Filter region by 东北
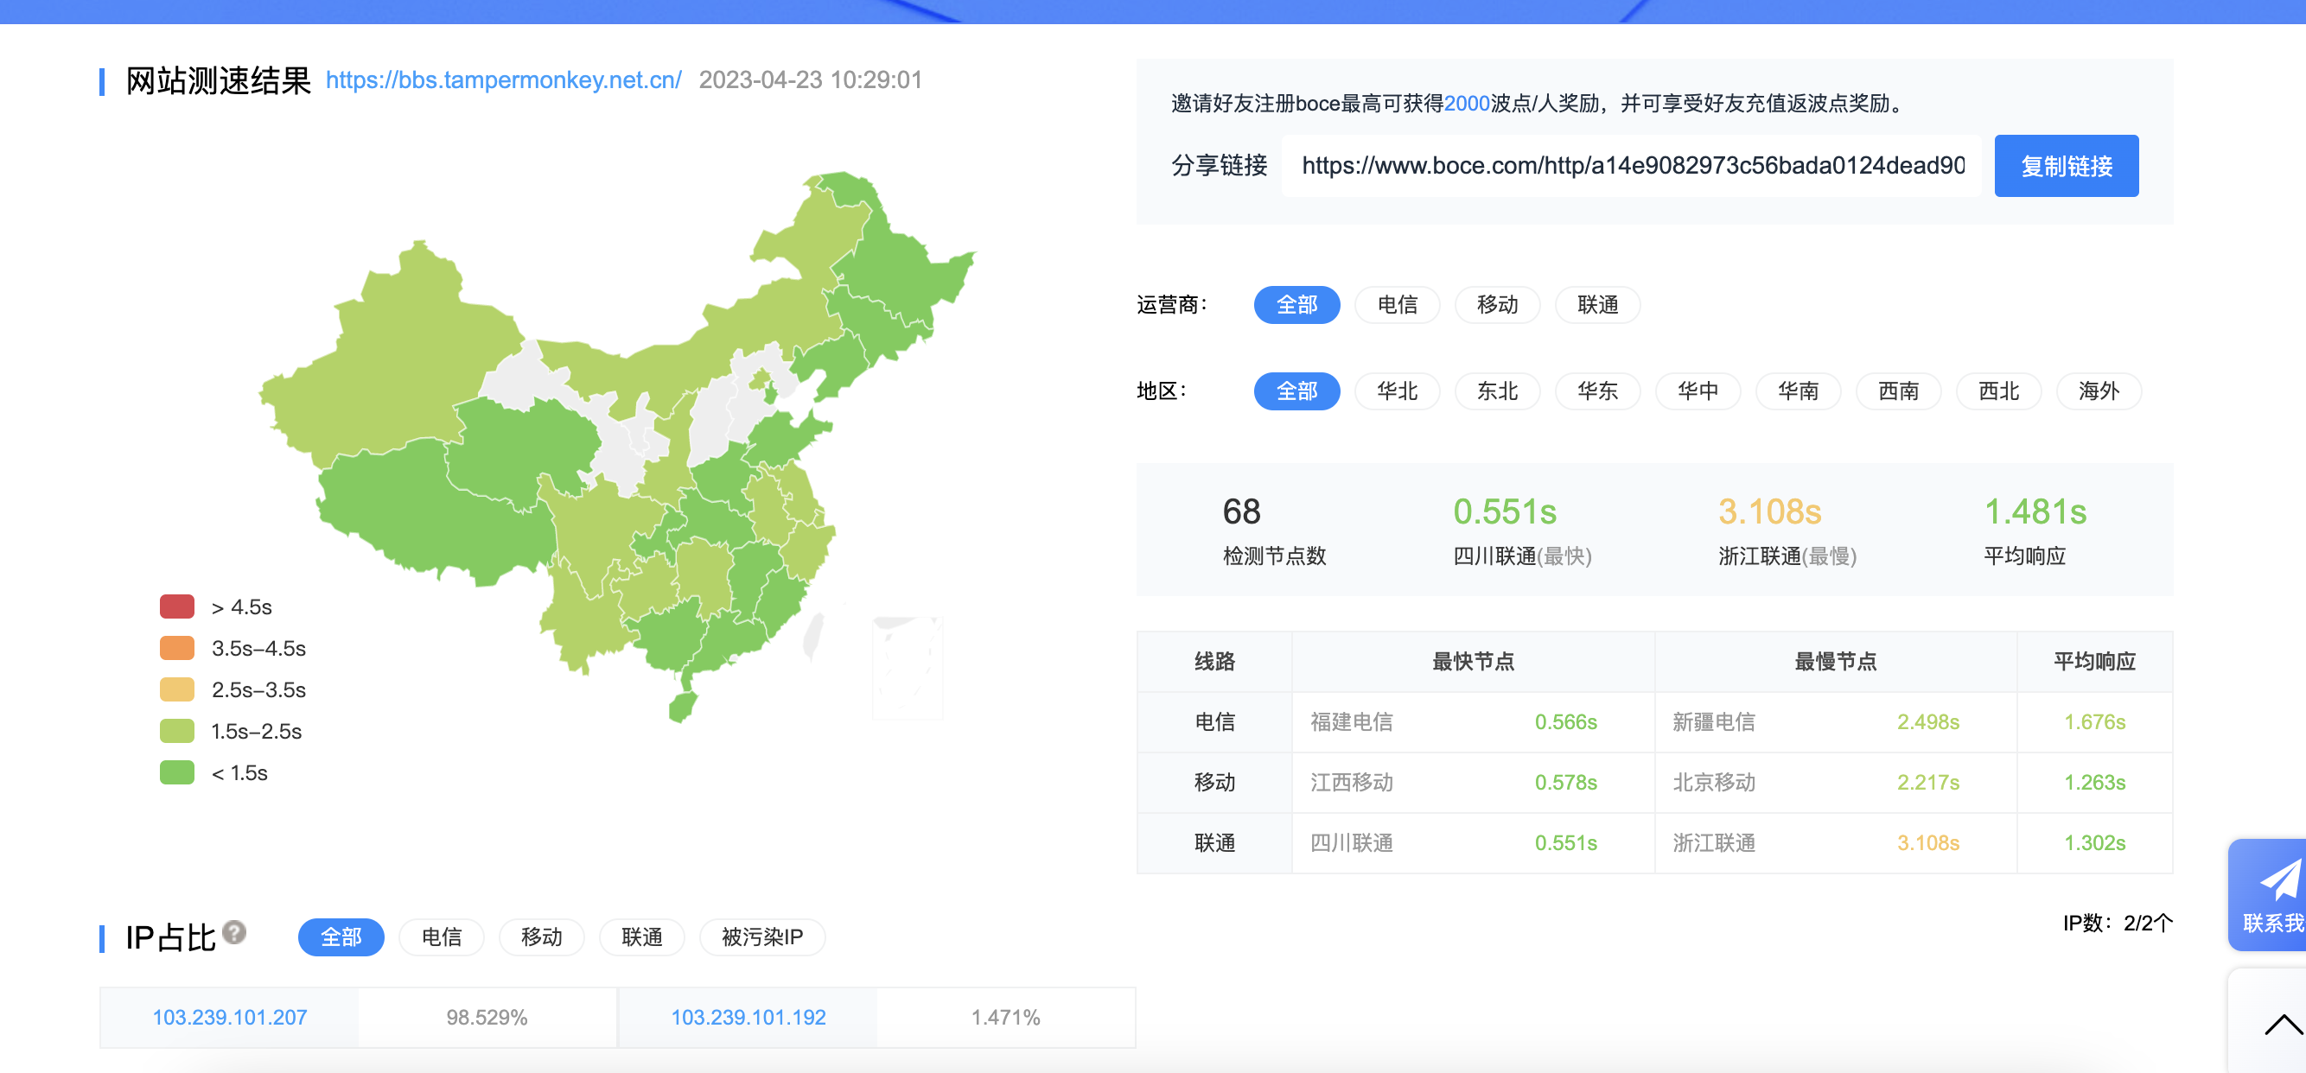Viewport: 2306px width, 1073px height. pos(1497,391)
